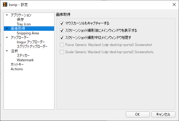
Task: Toggle スクリーンショット撮影中はメインウィンドウを隠す checkbox
Action: (62, 38)
